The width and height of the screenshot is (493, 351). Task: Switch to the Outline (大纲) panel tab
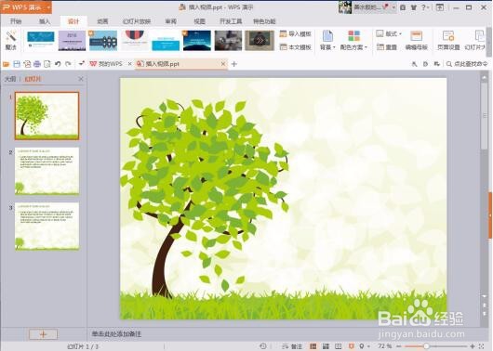9,79
